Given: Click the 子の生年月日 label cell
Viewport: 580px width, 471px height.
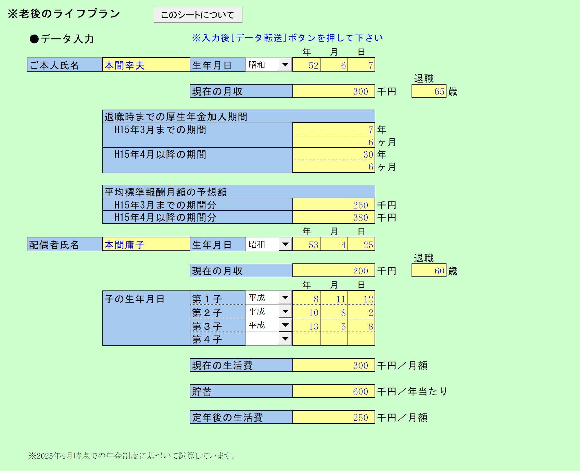Looking at the screenshot, I should pos(146,318).
